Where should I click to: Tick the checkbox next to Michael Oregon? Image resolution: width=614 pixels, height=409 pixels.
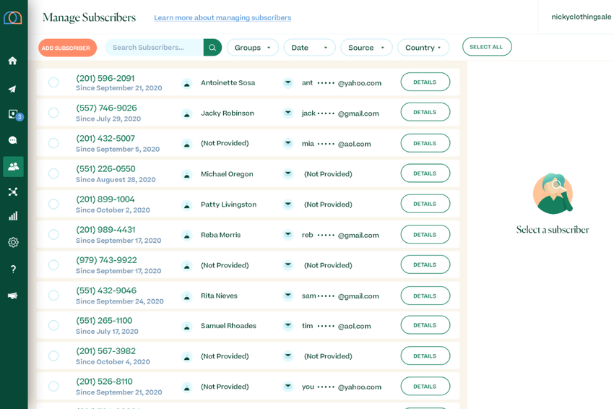tap(53, 173)
